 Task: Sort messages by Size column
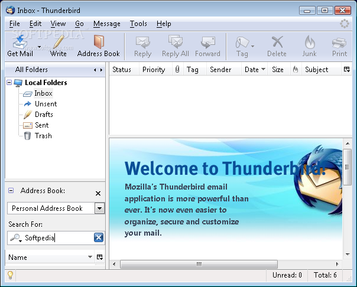tap(280, 70)
